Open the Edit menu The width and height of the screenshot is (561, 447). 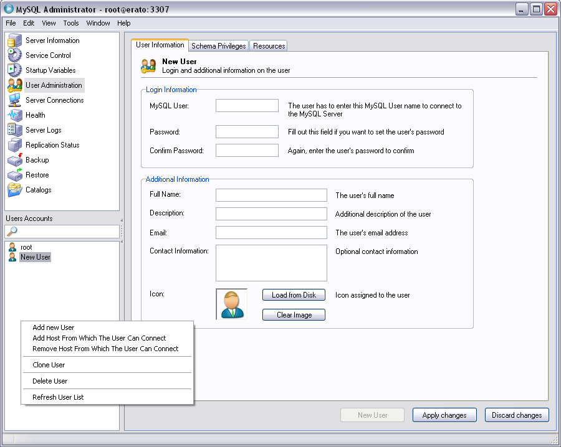click(x=29, y=23)
